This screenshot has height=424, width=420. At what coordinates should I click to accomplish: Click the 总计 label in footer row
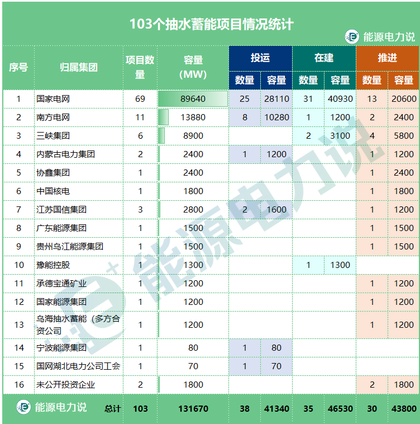click(112, 409)
